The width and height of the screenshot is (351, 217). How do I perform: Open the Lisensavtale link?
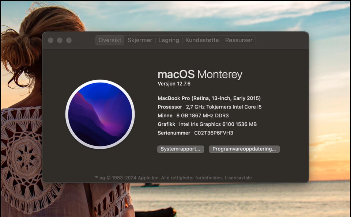tap(238, 178)
